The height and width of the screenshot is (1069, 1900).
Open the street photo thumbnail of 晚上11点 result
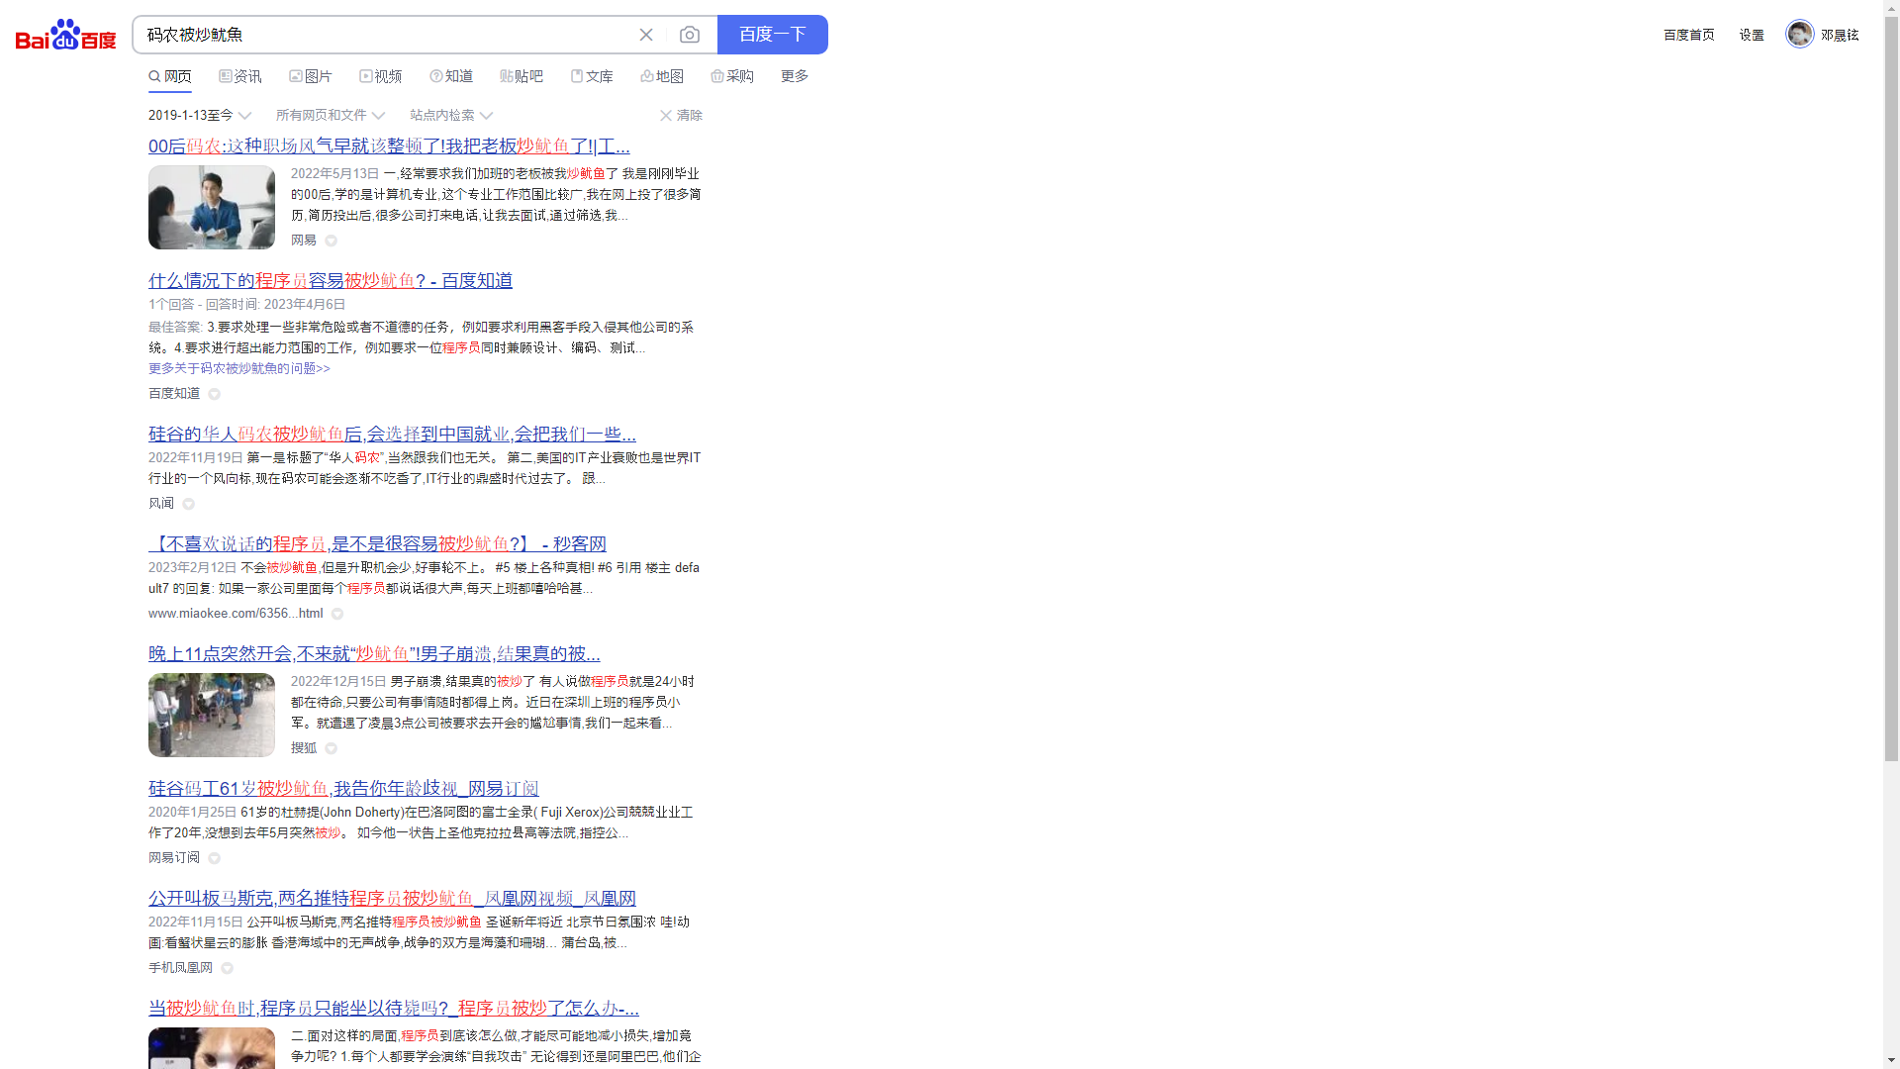pyautogui.click(x=212, y=715)
